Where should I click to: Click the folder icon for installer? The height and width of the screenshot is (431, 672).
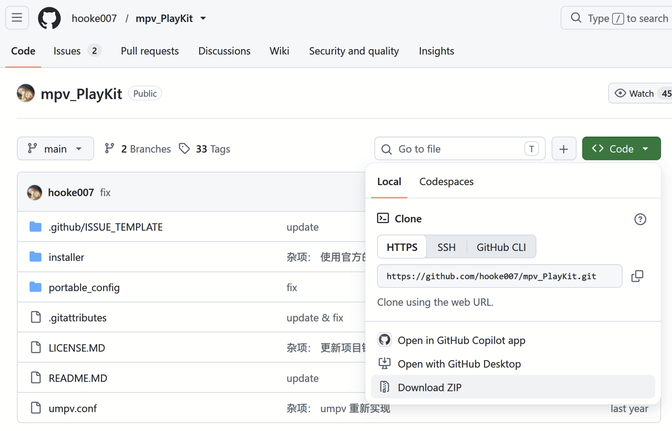pos(35,257)
